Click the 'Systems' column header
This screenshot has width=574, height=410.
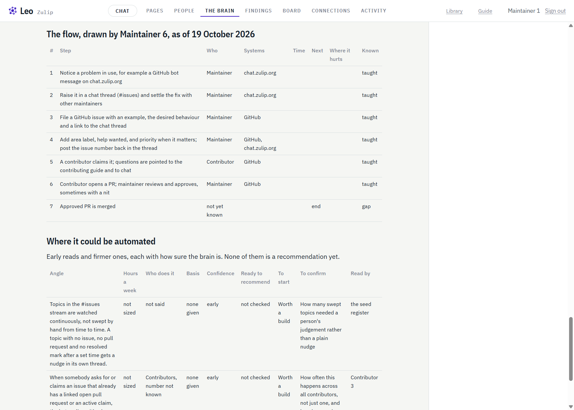[254, 50]
